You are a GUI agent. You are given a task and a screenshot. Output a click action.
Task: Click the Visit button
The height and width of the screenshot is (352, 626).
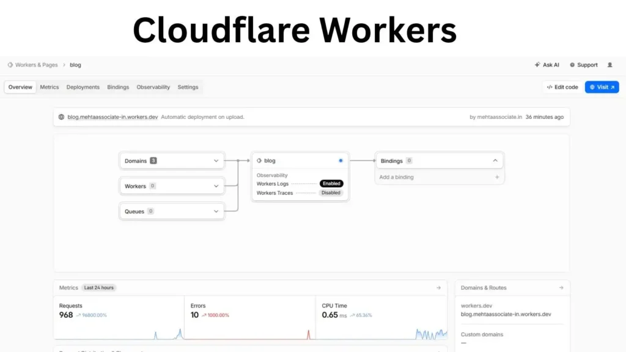pos(602,87)
